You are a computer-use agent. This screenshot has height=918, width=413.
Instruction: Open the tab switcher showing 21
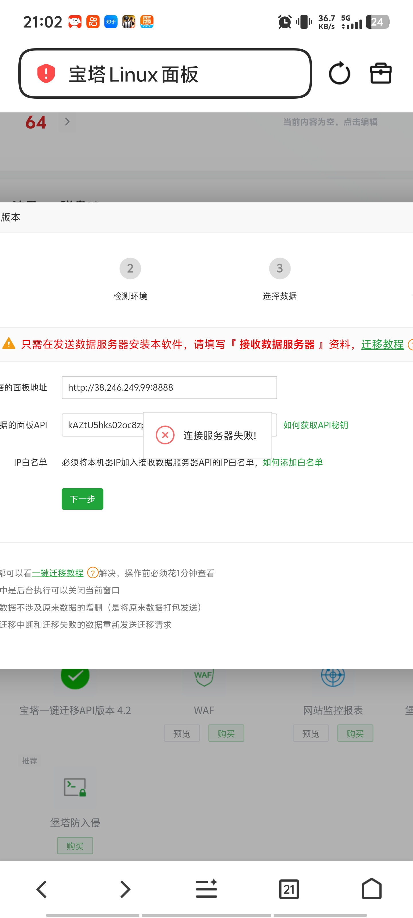click(289, 889)
